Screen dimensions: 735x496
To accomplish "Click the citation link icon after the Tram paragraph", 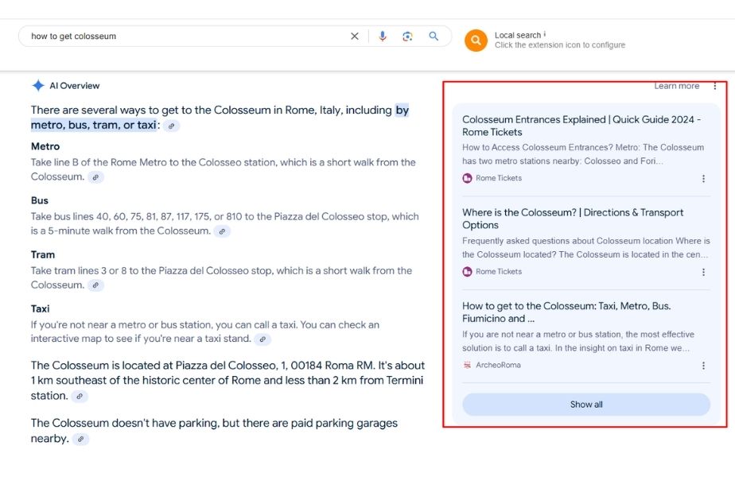I will (95, 285).
